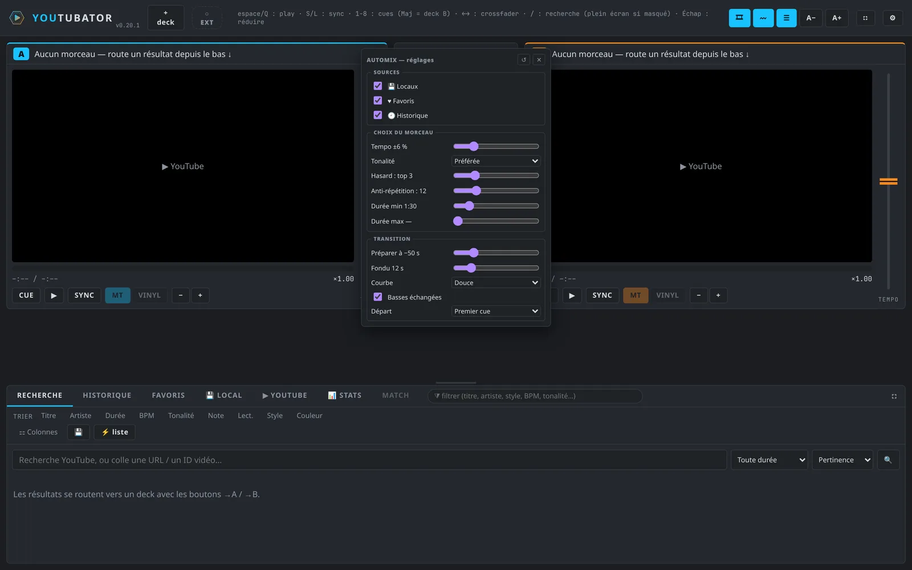Uncheck the Locaux source checkbox

[377, 86]
